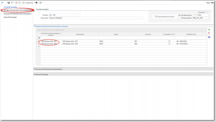Click the Εταιρεία cell 001

coord(148,41)
